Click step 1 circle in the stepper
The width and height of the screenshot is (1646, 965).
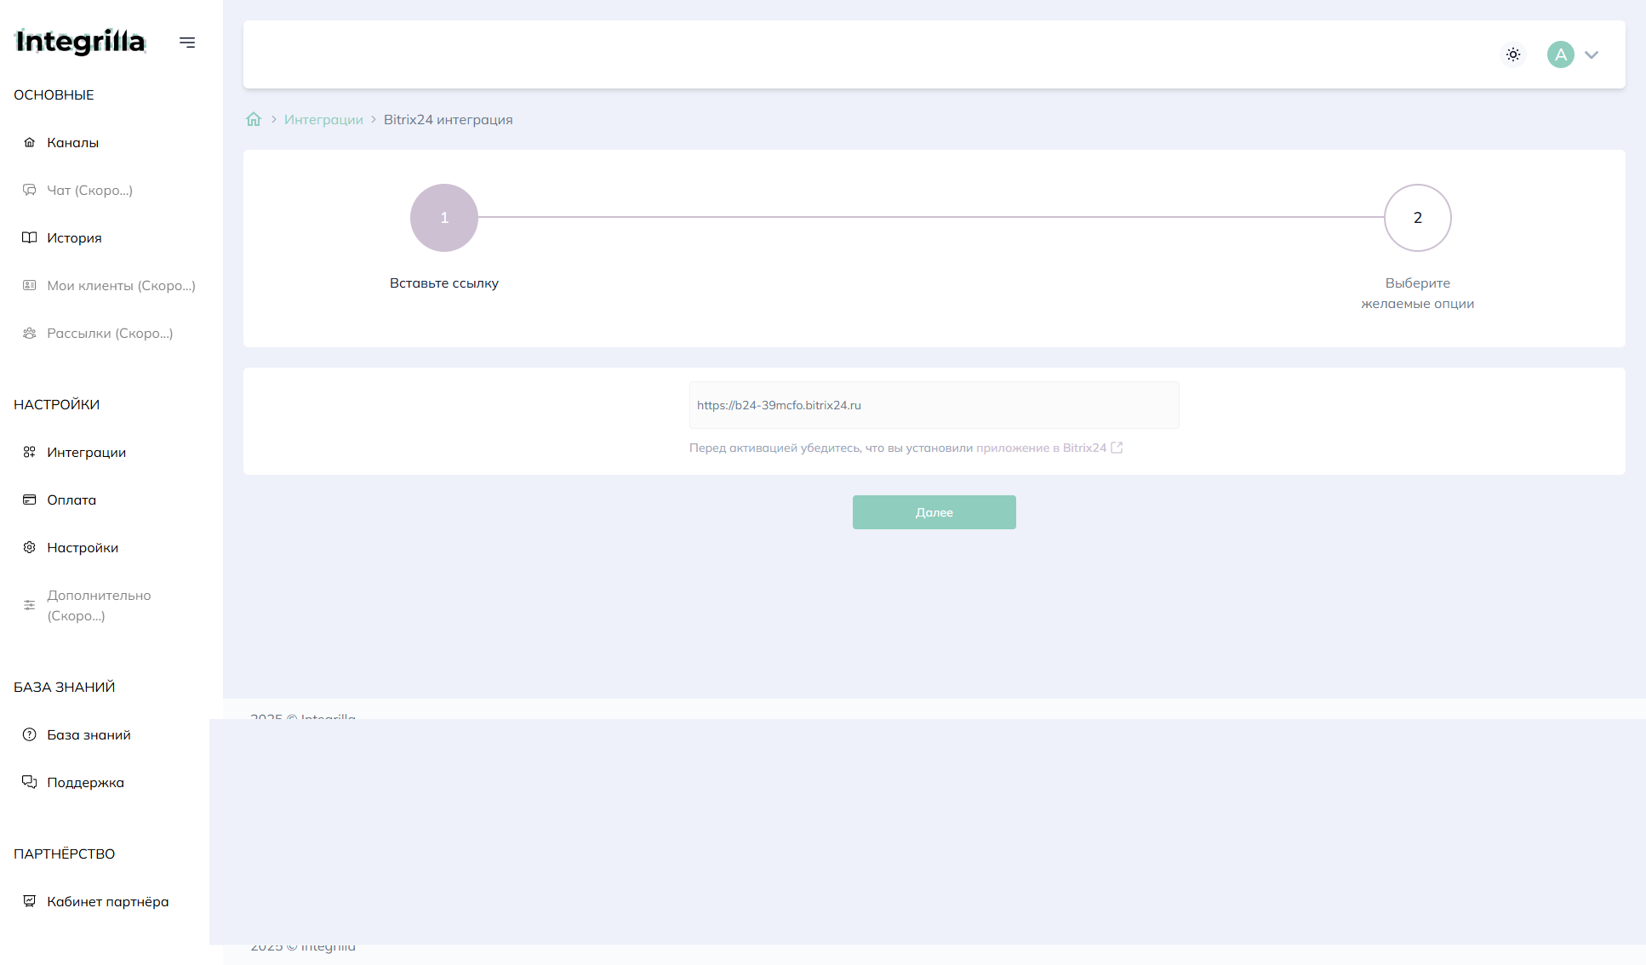(444, 218)
